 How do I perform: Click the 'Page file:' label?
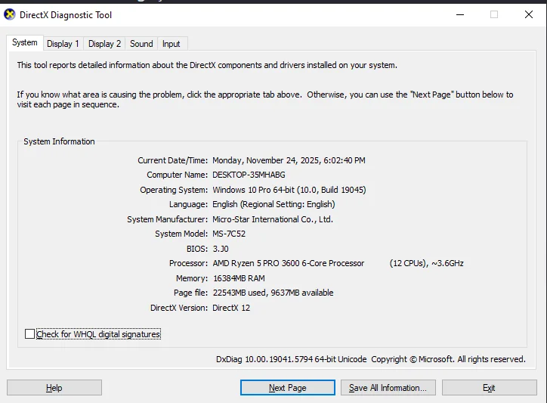tap(191, 293)
